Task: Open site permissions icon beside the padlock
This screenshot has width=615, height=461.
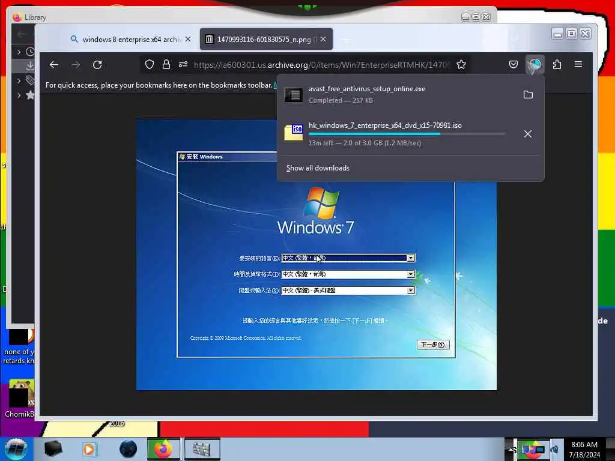Action: point(183,65)
